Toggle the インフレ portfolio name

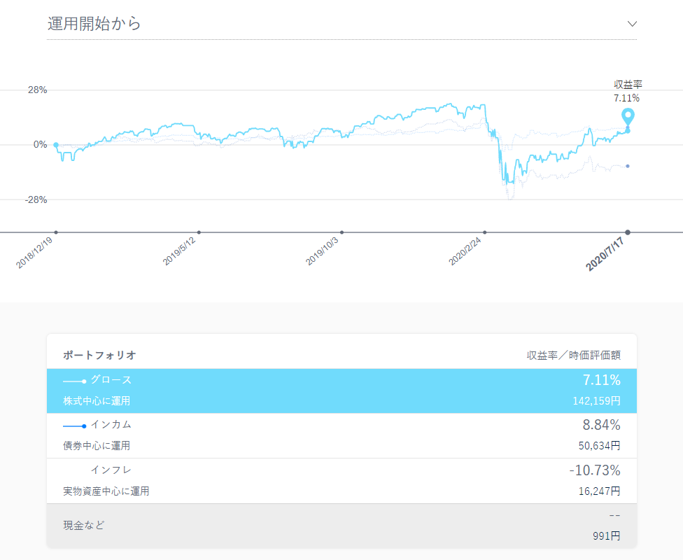click(111, 470)
